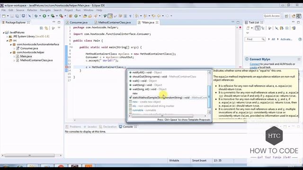Collapse the JavaBFetures project node

[x=4, y=33]
